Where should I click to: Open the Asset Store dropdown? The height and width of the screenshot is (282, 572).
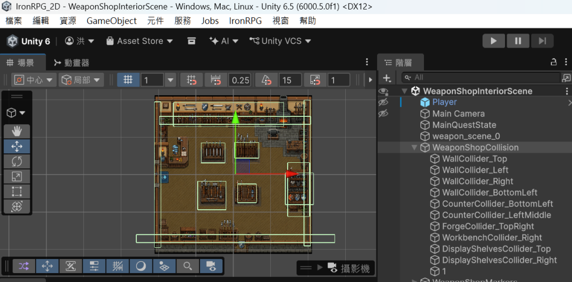(x=140, y=41)
